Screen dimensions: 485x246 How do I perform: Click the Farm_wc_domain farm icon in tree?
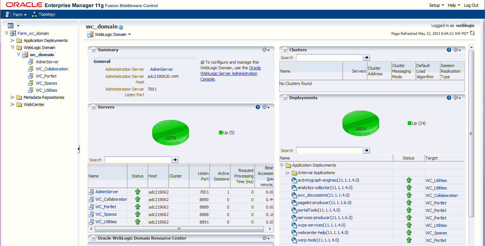pos(13,33)
